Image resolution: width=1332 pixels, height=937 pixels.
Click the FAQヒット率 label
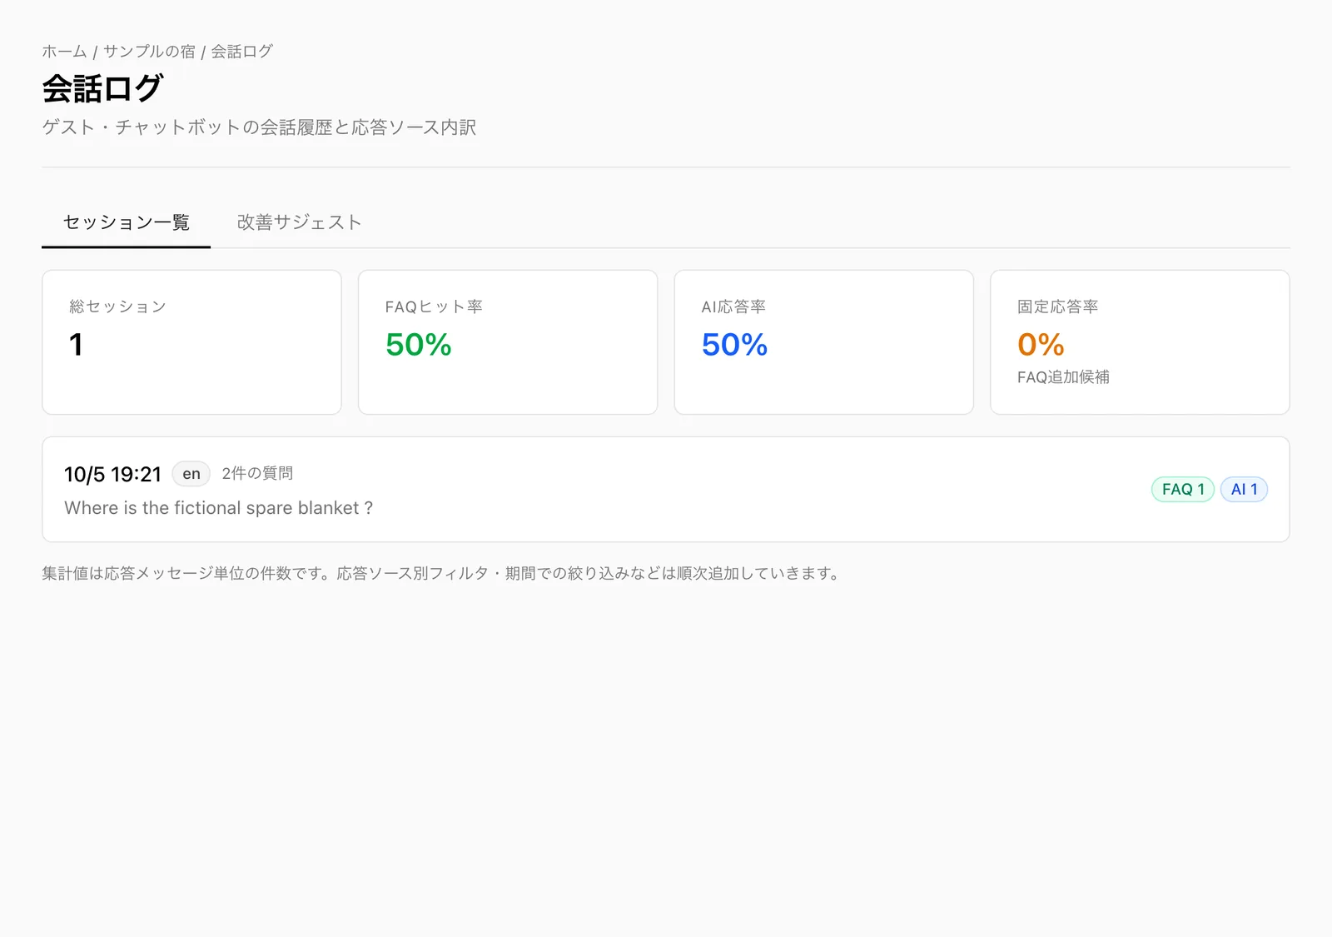(434, 307)
